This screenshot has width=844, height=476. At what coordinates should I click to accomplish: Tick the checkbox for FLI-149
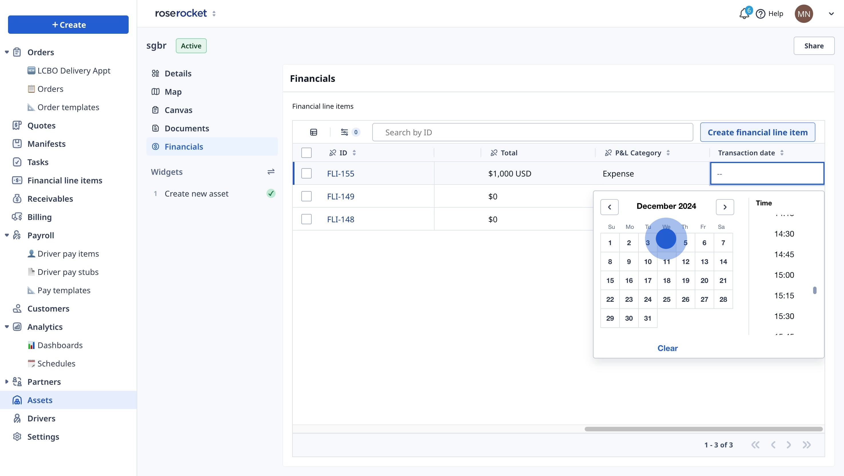306,196
